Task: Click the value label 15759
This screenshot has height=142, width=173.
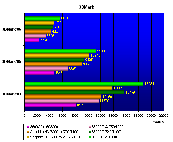Action: coord(130,92)
